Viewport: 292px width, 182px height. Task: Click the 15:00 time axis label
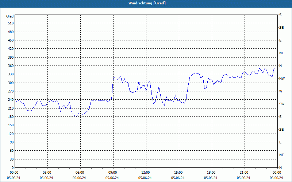tap(178, 173)
